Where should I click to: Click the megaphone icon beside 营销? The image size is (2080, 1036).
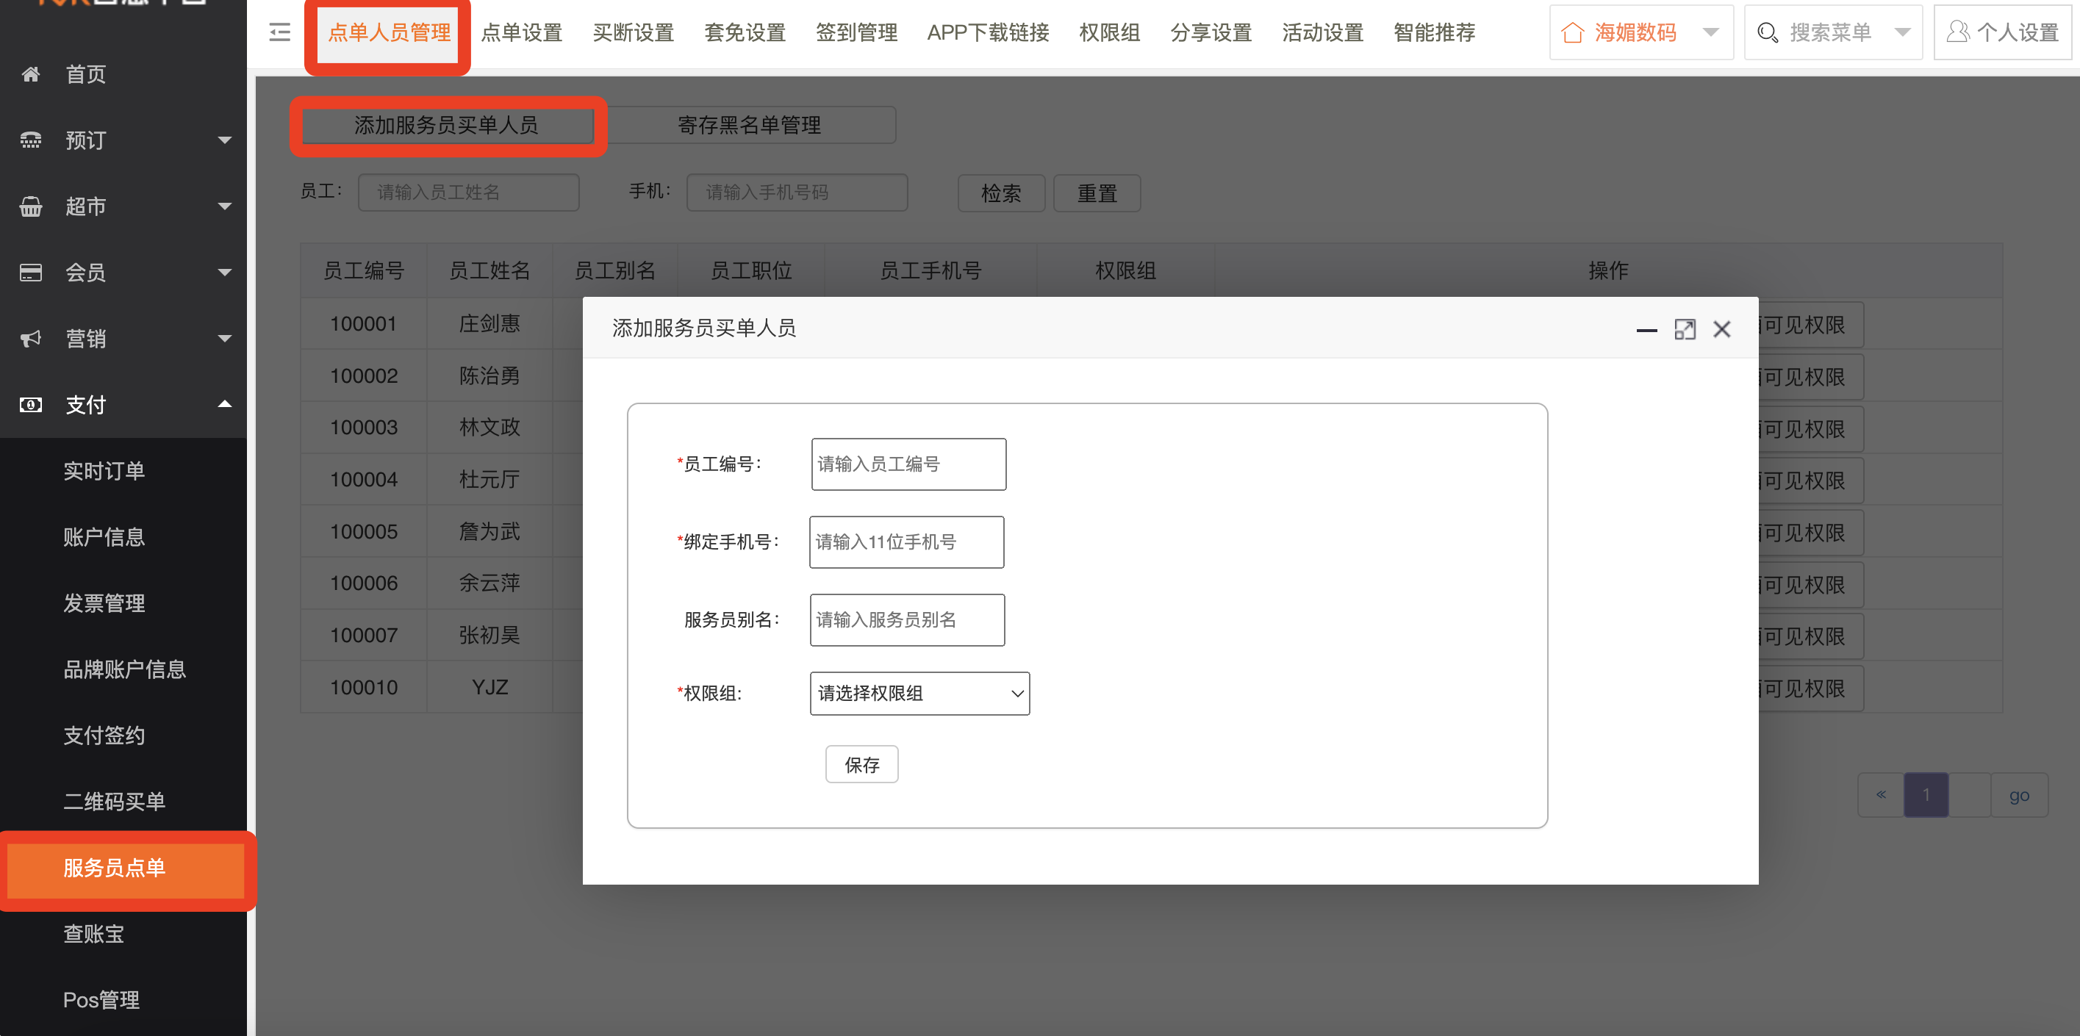click(x=31, y=339)
